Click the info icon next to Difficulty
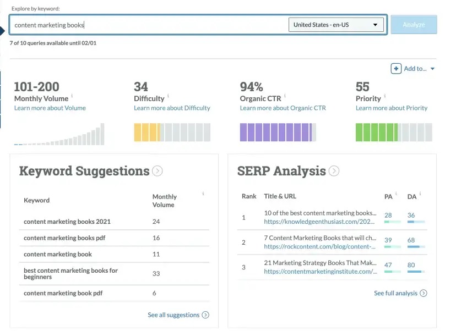The width and height of the screenshot is (456, 331). point(168,95)
